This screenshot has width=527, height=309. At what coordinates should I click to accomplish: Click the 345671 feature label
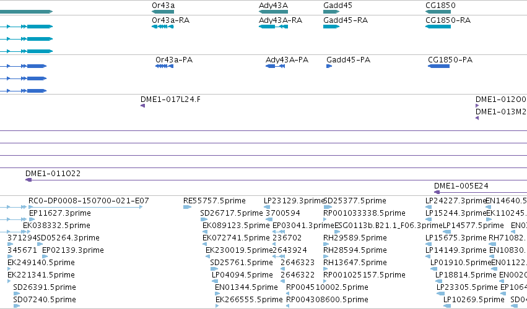22,250
